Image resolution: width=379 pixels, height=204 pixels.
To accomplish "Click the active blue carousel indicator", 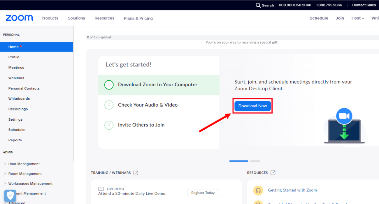I will (x=239, y=161).
